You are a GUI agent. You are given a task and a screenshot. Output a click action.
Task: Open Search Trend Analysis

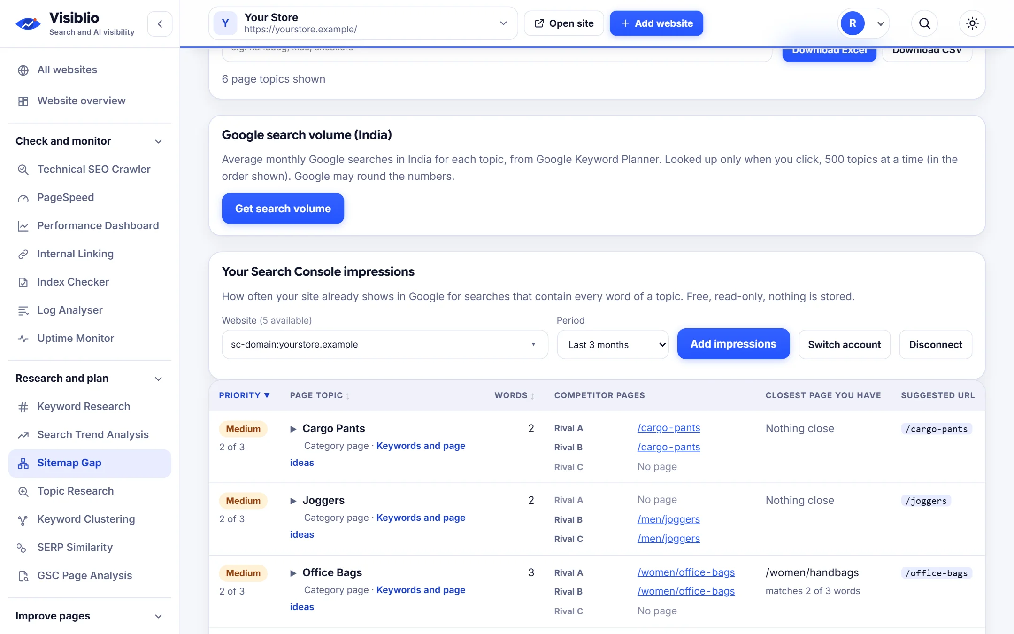click(x=90, y=435)
